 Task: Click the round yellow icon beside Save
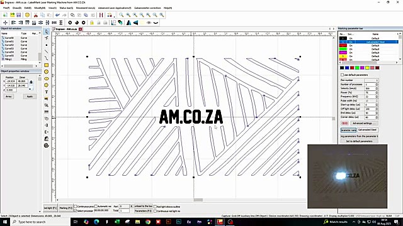pos(27,15)
